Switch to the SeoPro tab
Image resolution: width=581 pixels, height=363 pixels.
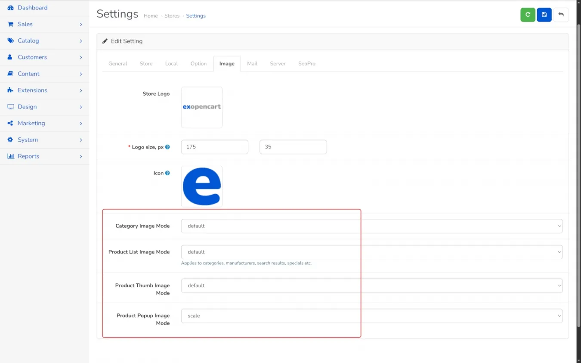click(x=306, y=64)
